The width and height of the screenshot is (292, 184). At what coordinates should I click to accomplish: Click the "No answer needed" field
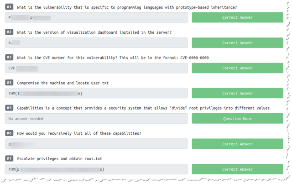click(97, 118)
